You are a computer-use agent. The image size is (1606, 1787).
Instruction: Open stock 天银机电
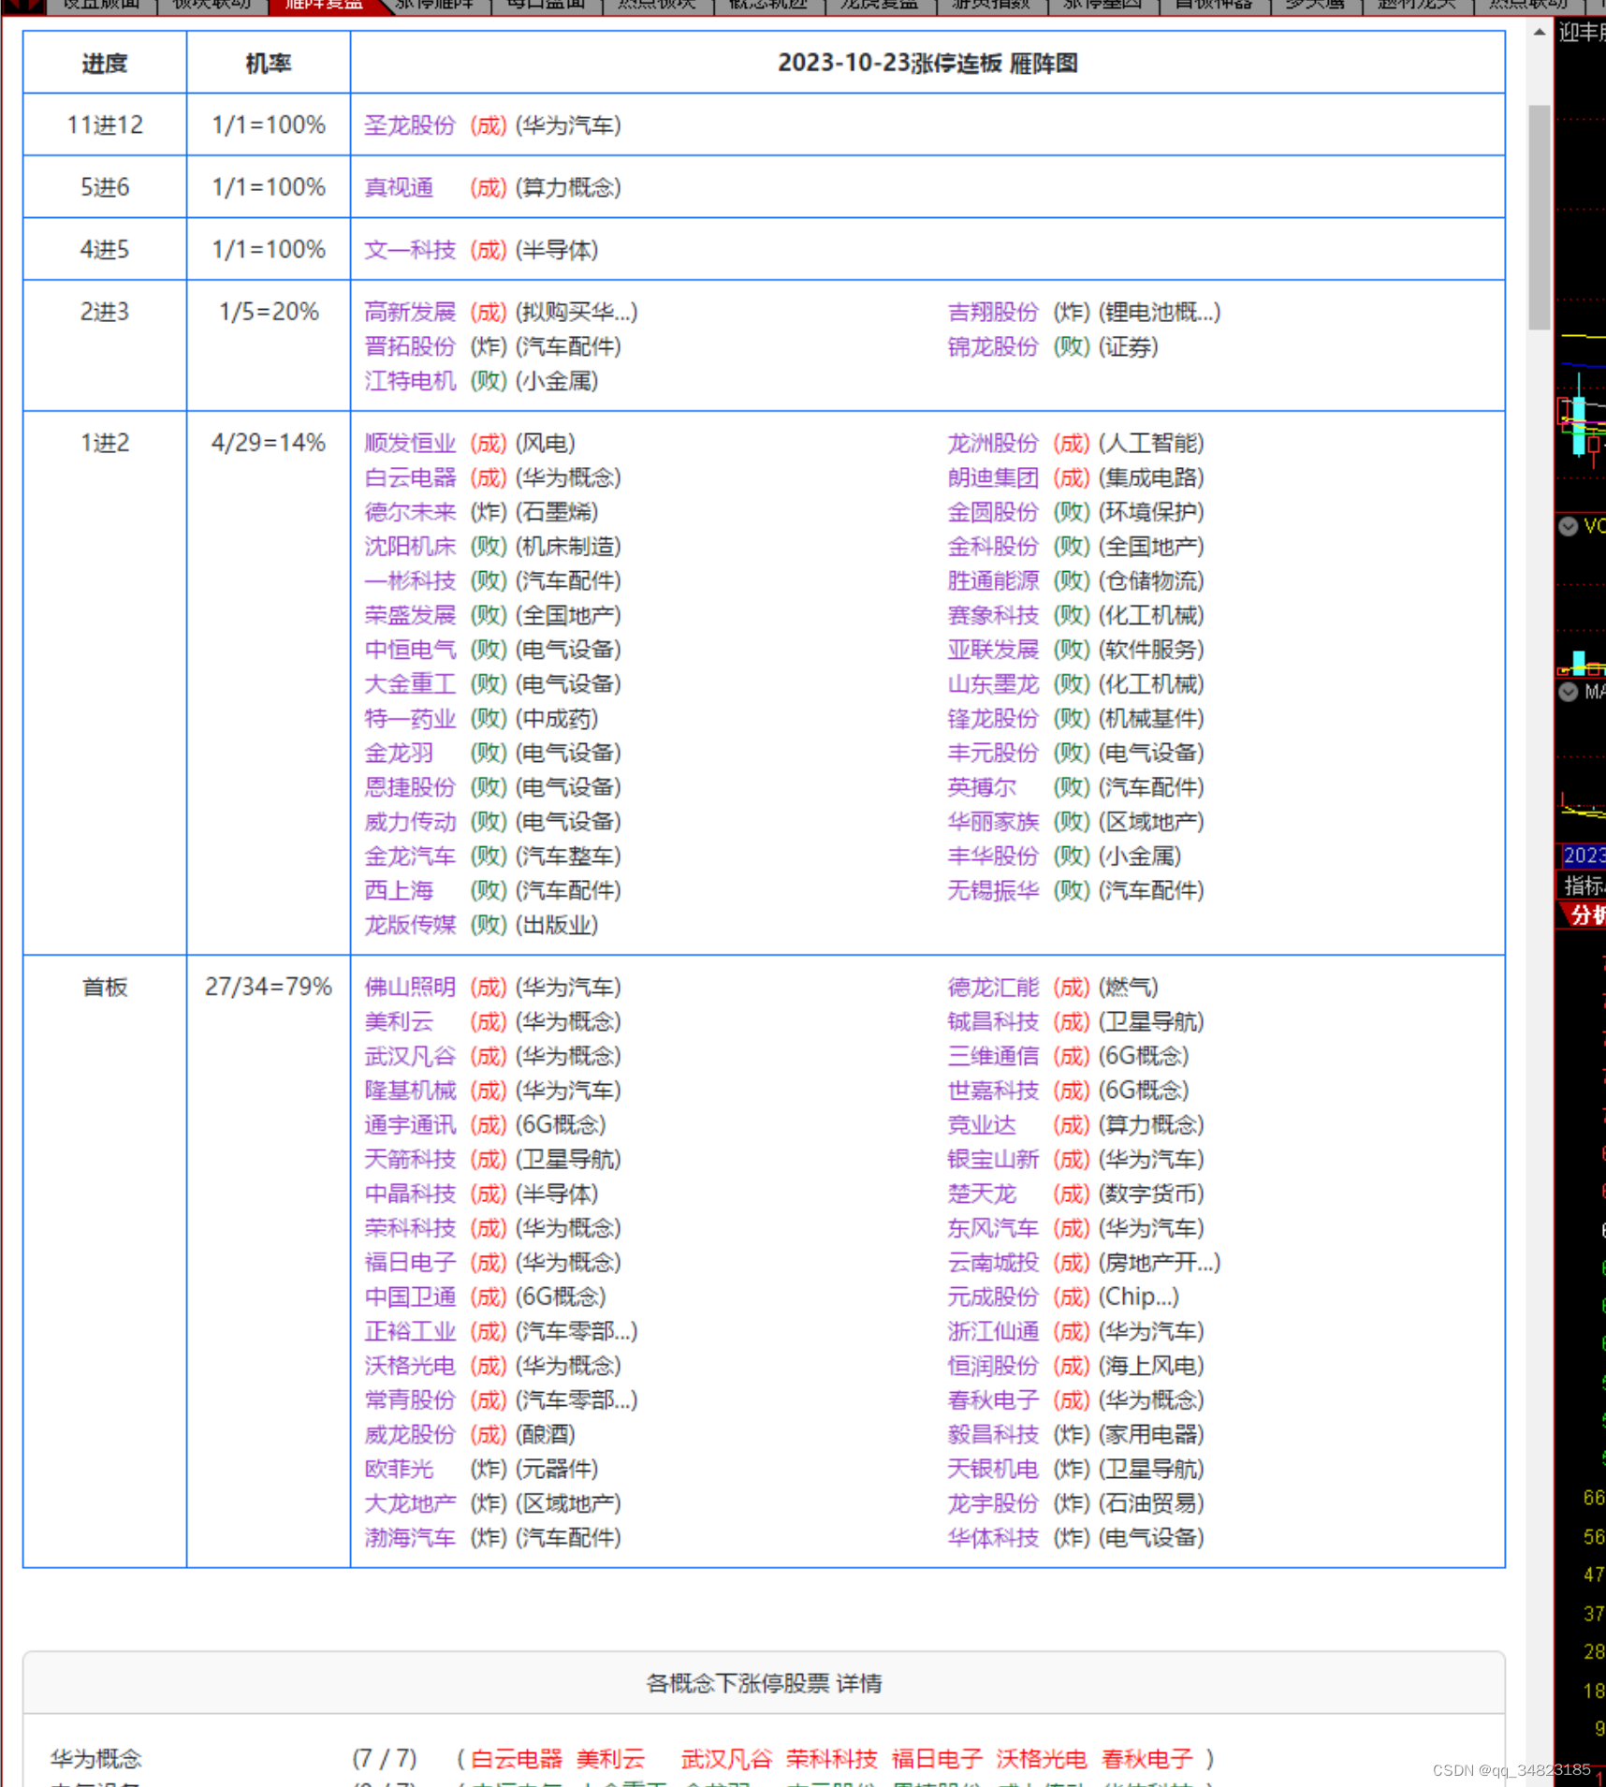click(993, 1470)
